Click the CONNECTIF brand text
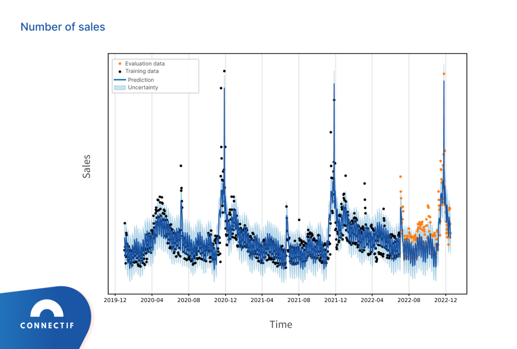 point(47,326)
